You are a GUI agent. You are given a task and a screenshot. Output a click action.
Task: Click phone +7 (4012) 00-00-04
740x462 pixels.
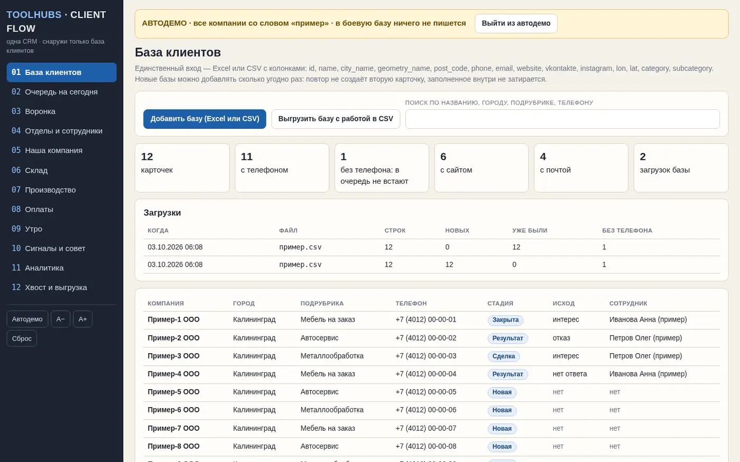(426, 374)
